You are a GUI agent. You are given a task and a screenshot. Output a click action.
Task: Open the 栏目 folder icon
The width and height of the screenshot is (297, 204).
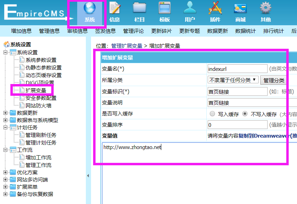pos(139,8)
